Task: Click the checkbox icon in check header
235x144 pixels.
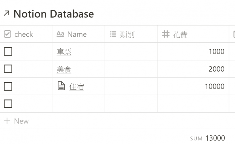Action: (x=8, y=34)
